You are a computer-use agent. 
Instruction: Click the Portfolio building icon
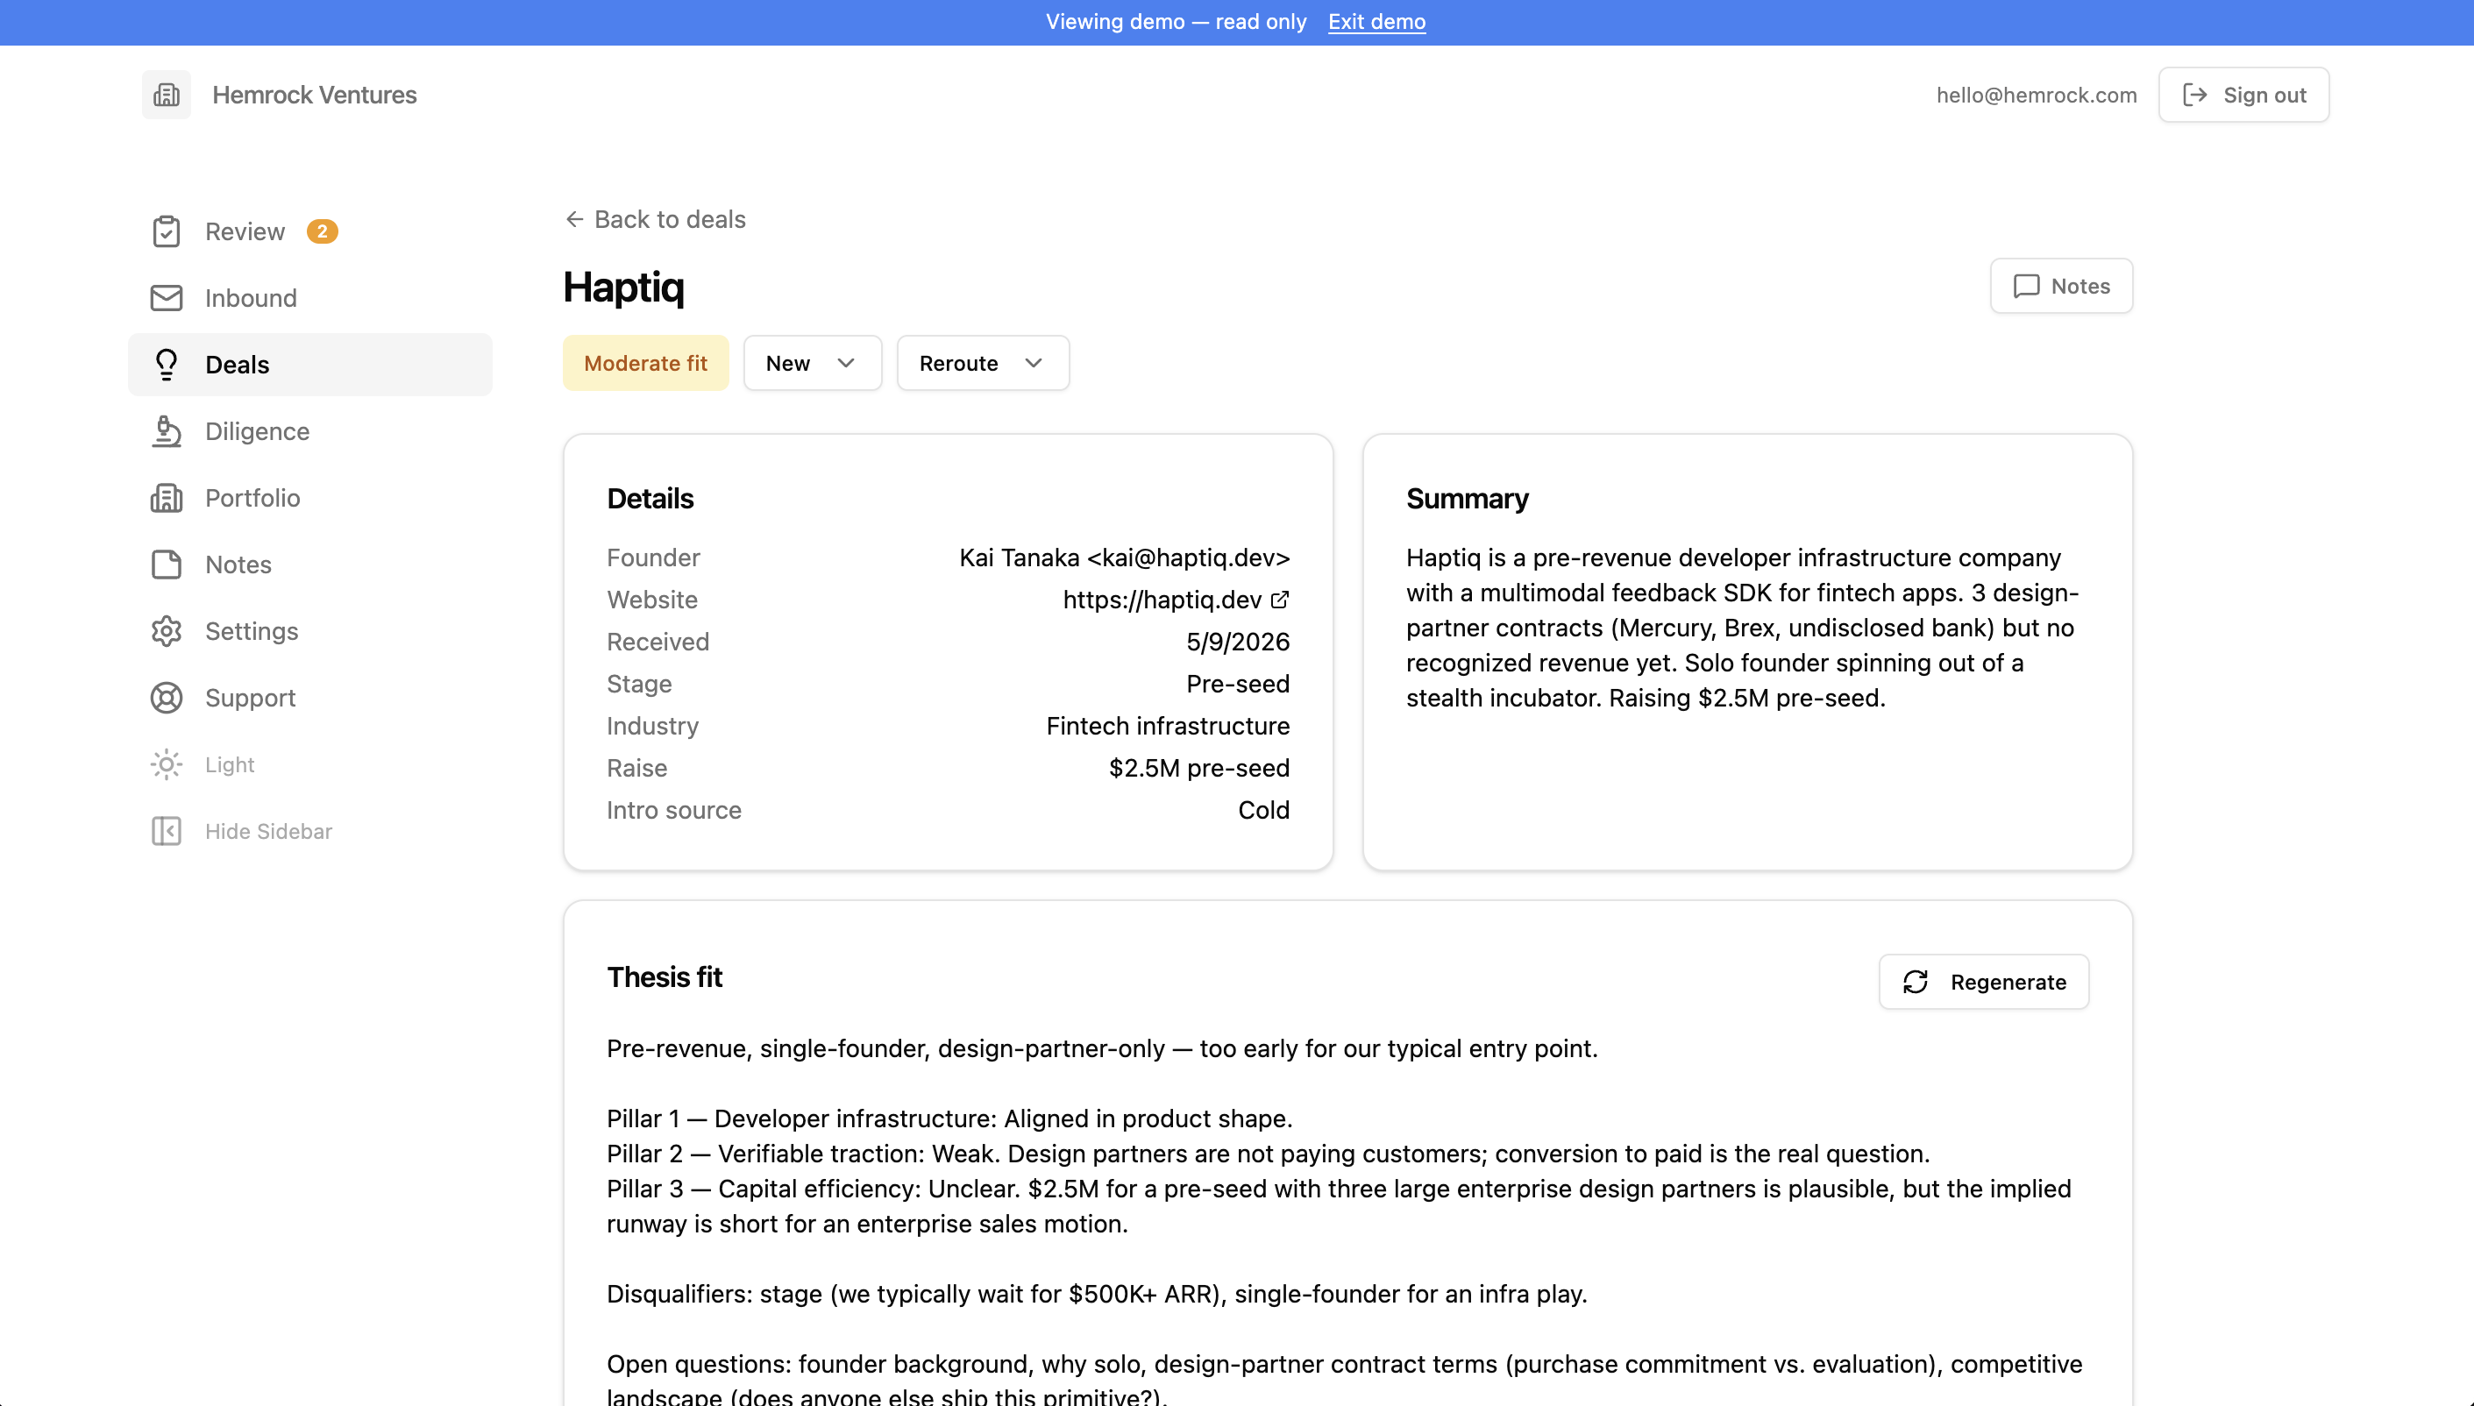click(166, 498)
